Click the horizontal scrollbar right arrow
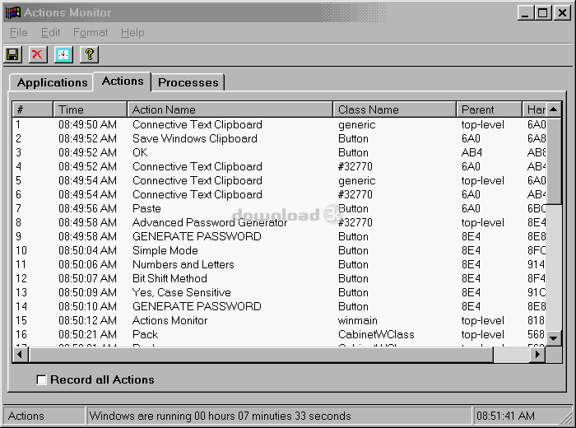Screen dimensions: 576x428 (537, 355)
